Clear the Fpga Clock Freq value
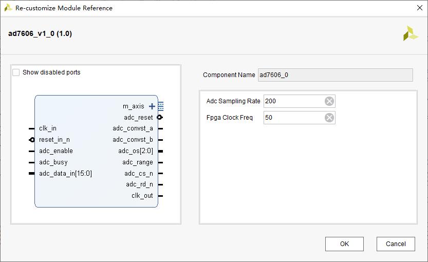This screenshot has width=428, height=262. click(329, 118)
